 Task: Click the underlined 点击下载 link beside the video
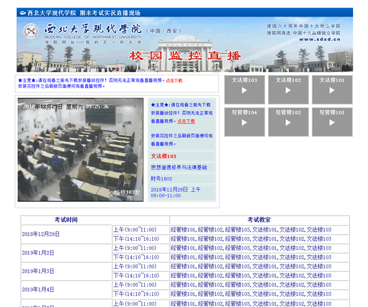coord(186,121)
